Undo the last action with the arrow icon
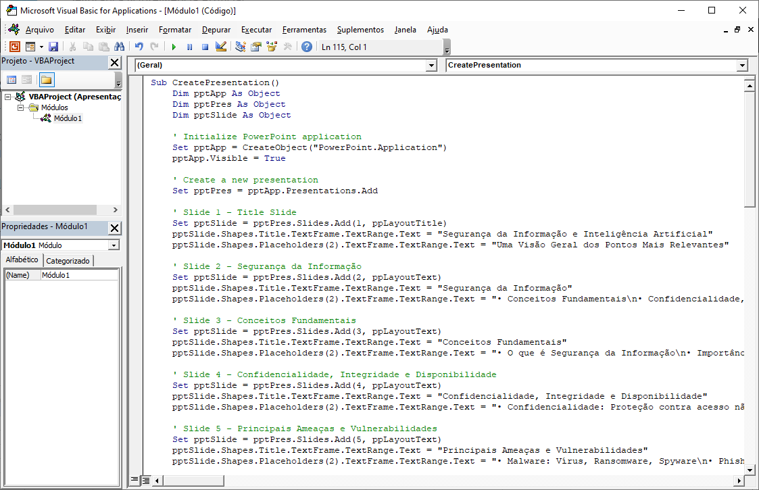759x490 pixels. [139, 47]
